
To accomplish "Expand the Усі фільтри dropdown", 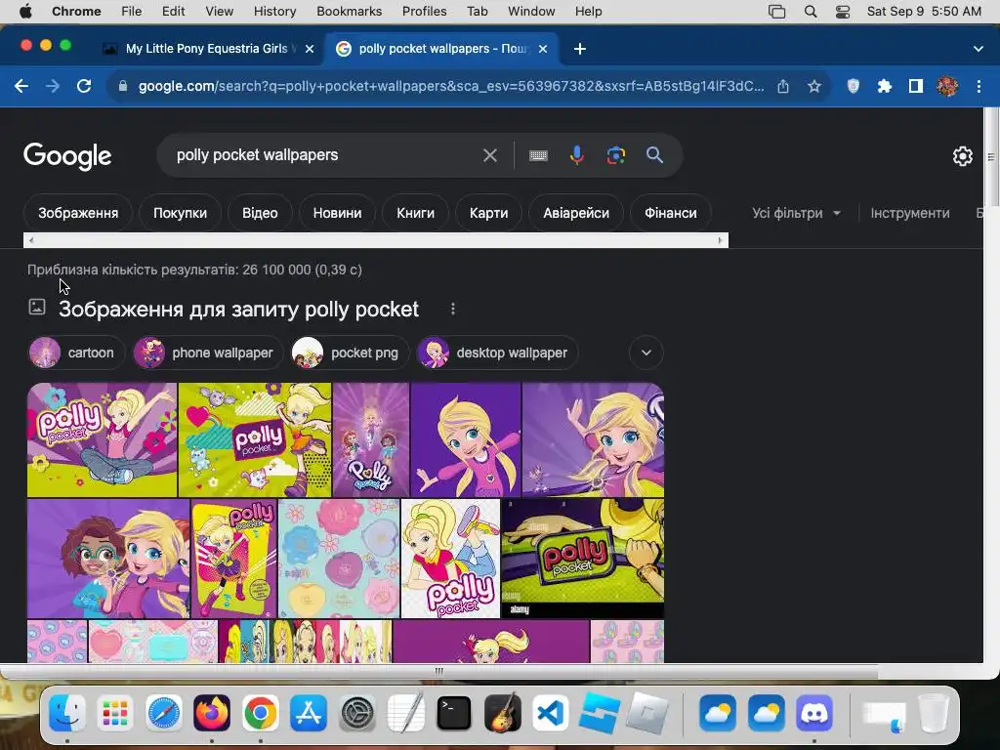I will coord(796,213).
